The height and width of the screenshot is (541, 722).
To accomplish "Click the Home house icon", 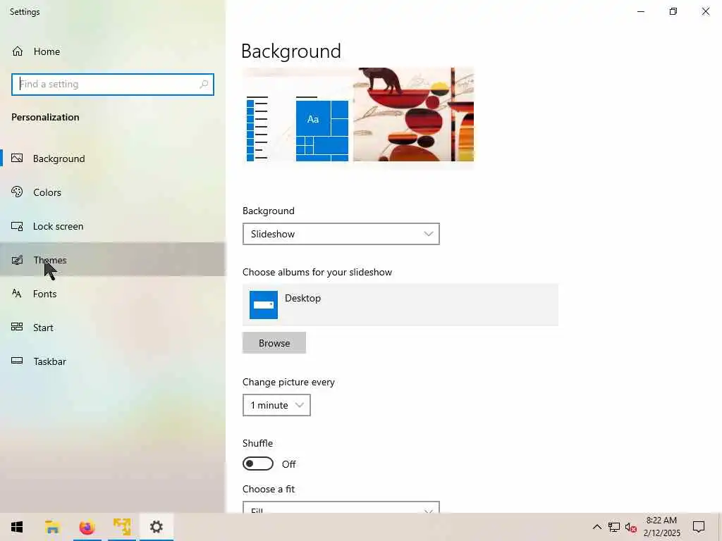I will point(18,51).
